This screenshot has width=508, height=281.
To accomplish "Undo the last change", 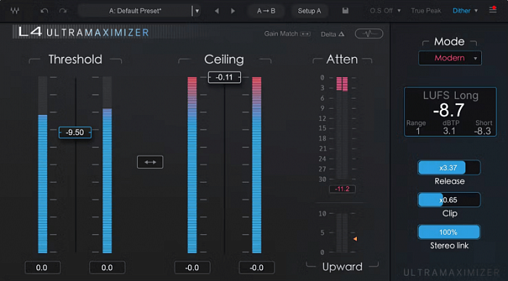I will click(x=44, y=11).
